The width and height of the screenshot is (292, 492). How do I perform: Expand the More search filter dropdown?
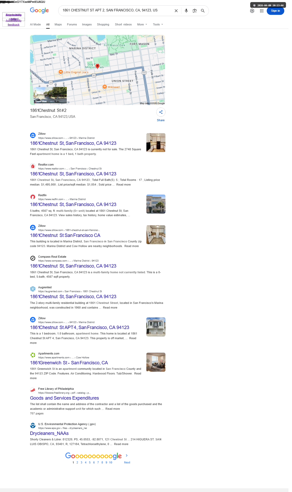[142, 24]
